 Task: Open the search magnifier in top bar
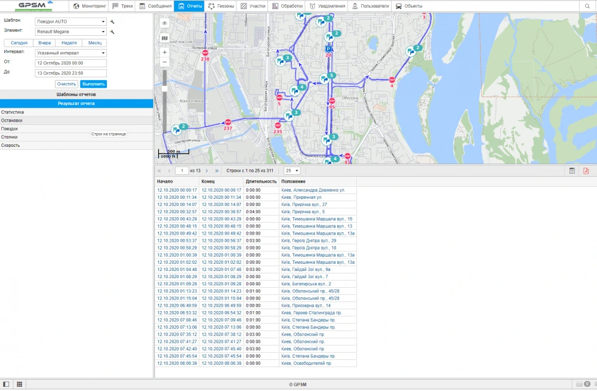(587, 6)
